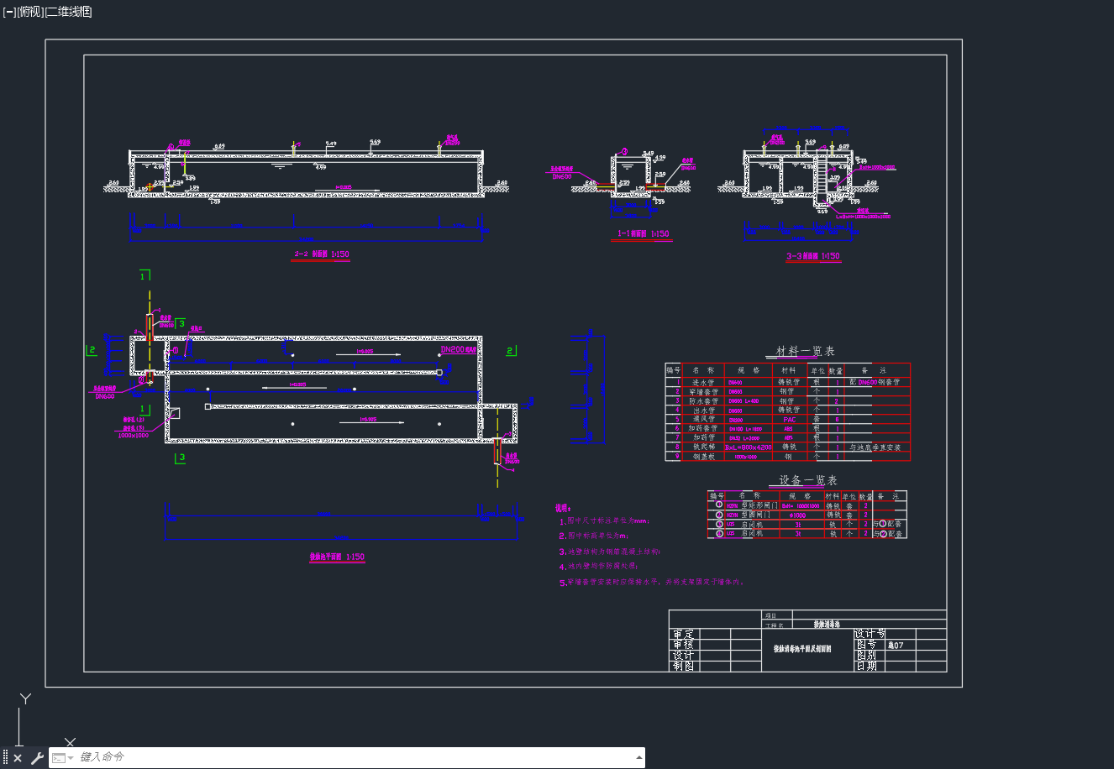
Task: Click the 图别 label in the title block
Action: 866,655
